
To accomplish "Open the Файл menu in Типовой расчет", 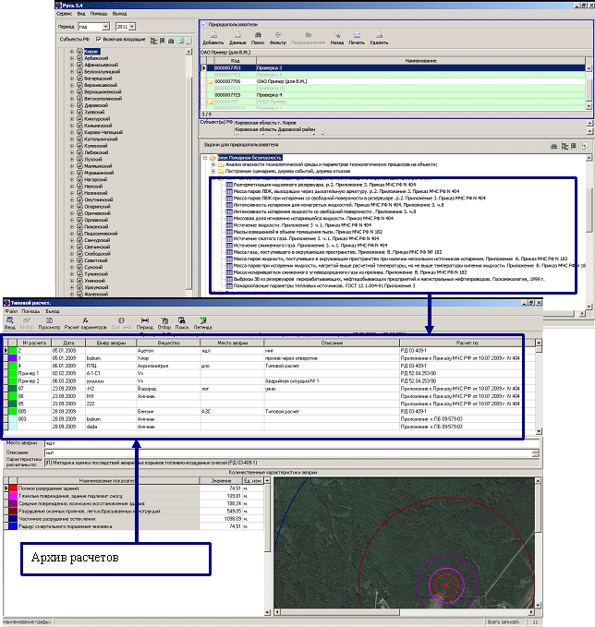I will 11,312.
